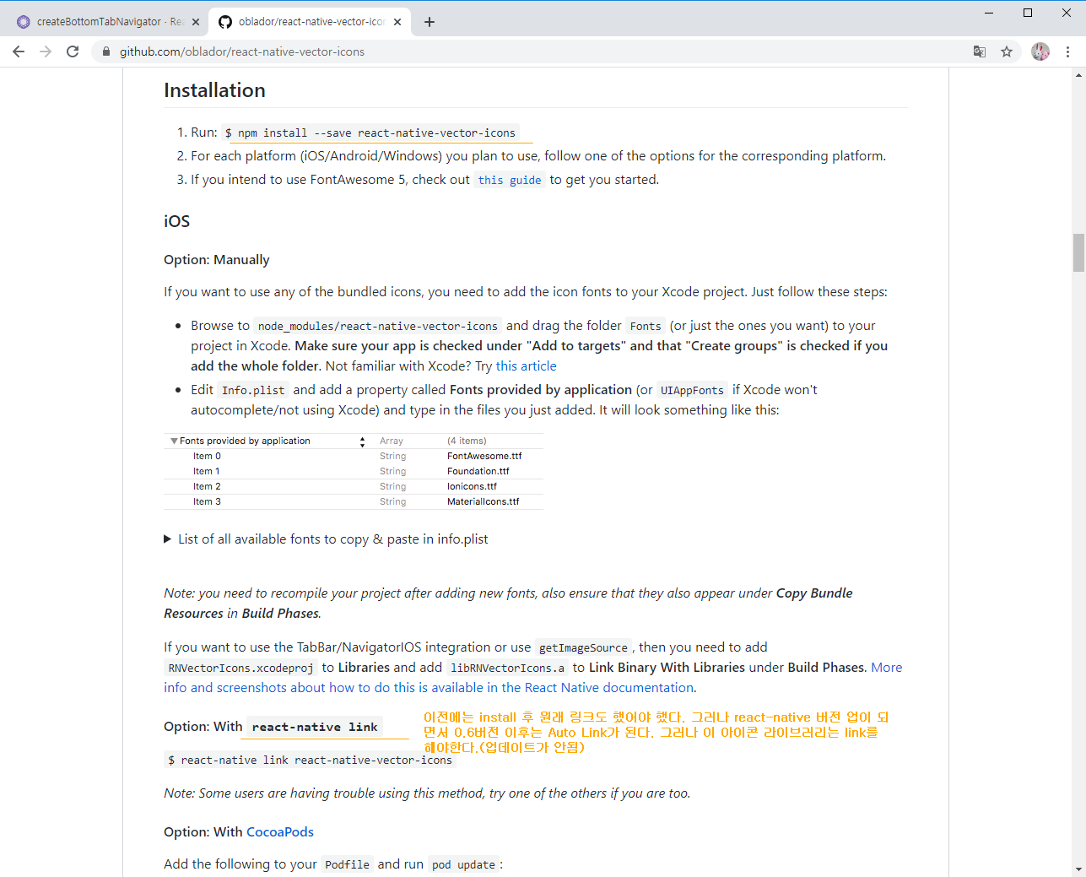Click the 'libRNVectorIcons.a' code text
Viewport: 1086px width, 877px height.
click(507, 668)
